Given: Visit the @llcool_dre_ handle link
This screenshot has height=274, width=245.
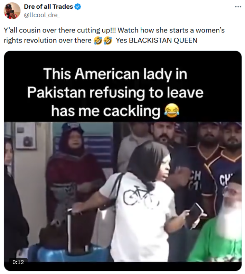Looking at the screenshot, I should tap(42, 15).
